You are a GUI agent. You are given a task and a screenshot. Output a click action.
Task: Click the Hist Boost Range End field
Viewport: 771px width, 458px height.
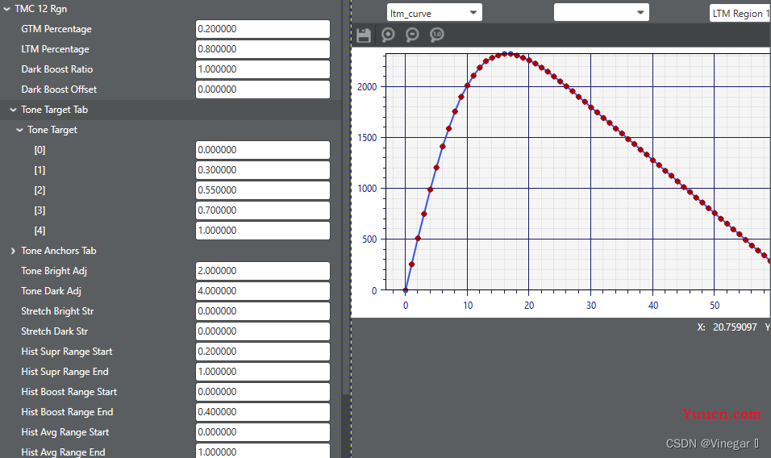pyautogui.click(x=262, y=412)
